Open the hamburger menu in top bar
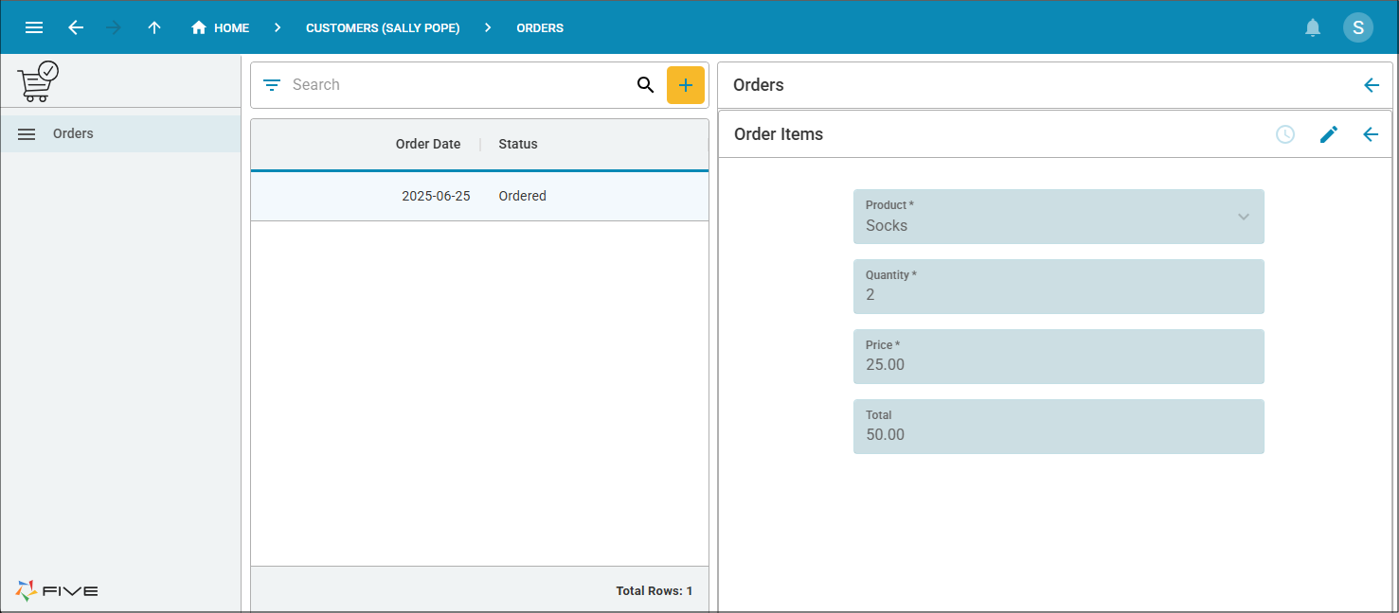This screenshot has width=1399, height=613. 34,27
